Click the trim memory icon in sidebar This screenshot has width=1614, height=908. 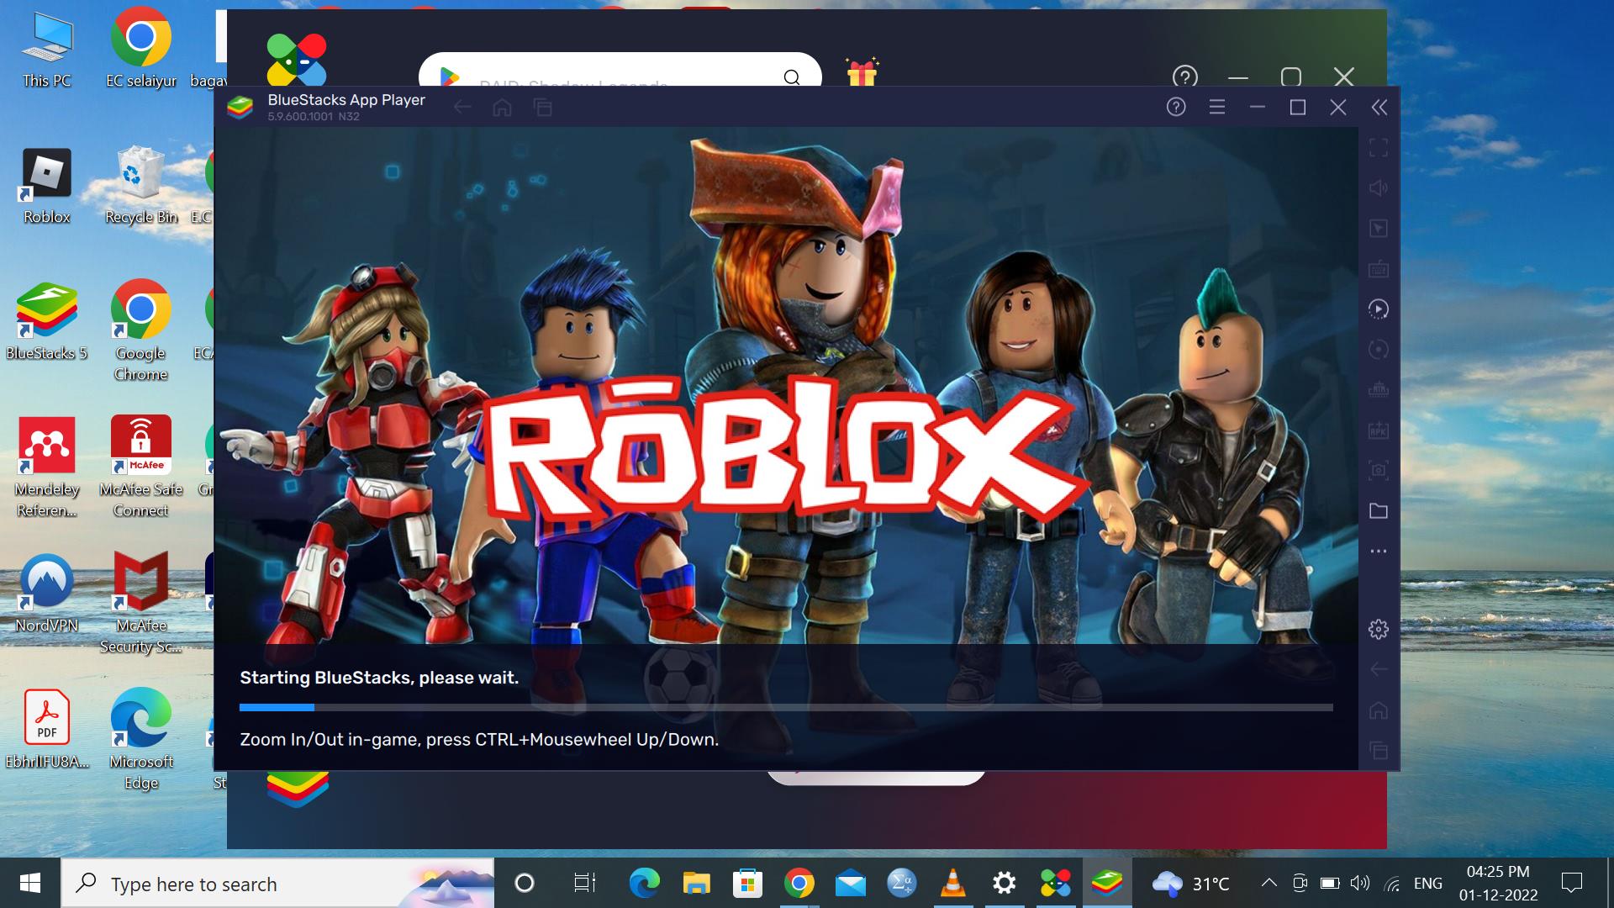[1379, 389]
